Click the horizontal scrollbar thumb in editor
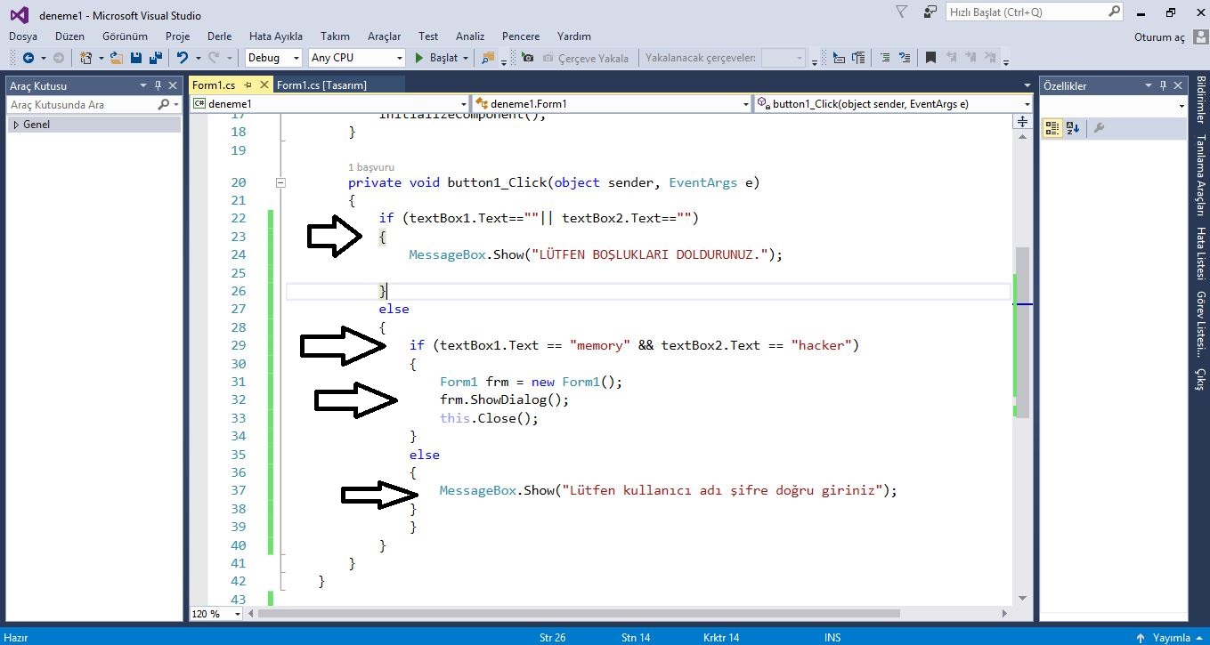The height and width of the screenshot is (645, 1210). pos(579,614)
